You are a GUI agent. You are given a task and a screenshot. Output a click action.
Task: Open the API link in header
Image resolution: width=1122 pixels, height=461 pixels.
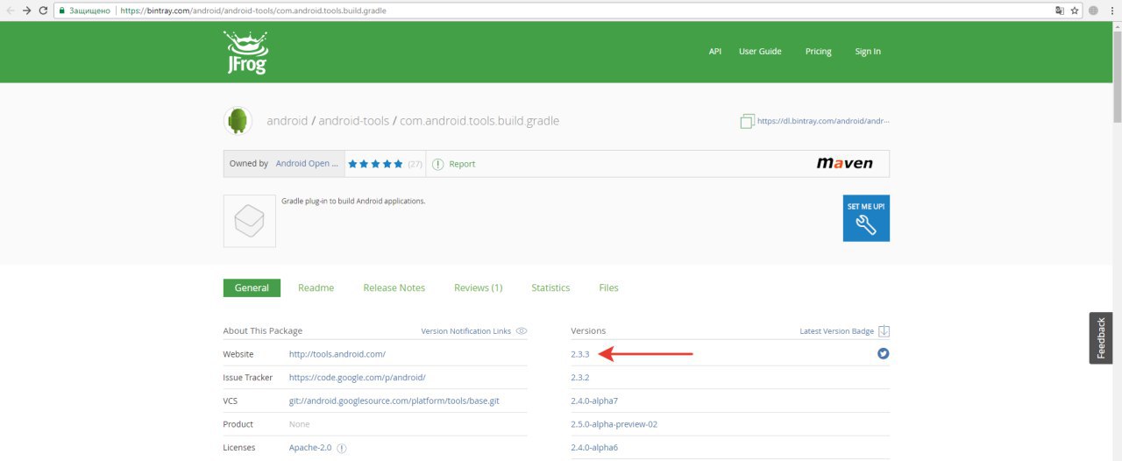(715, 52)
